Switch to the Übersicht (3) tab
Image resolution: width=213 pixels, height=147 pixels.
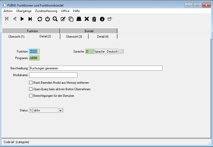(x=74, y=37)
